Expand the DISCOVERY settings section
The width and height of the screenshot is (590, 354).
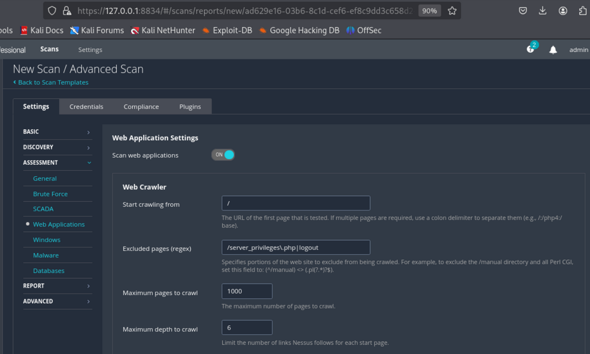[x=57, y=147]
